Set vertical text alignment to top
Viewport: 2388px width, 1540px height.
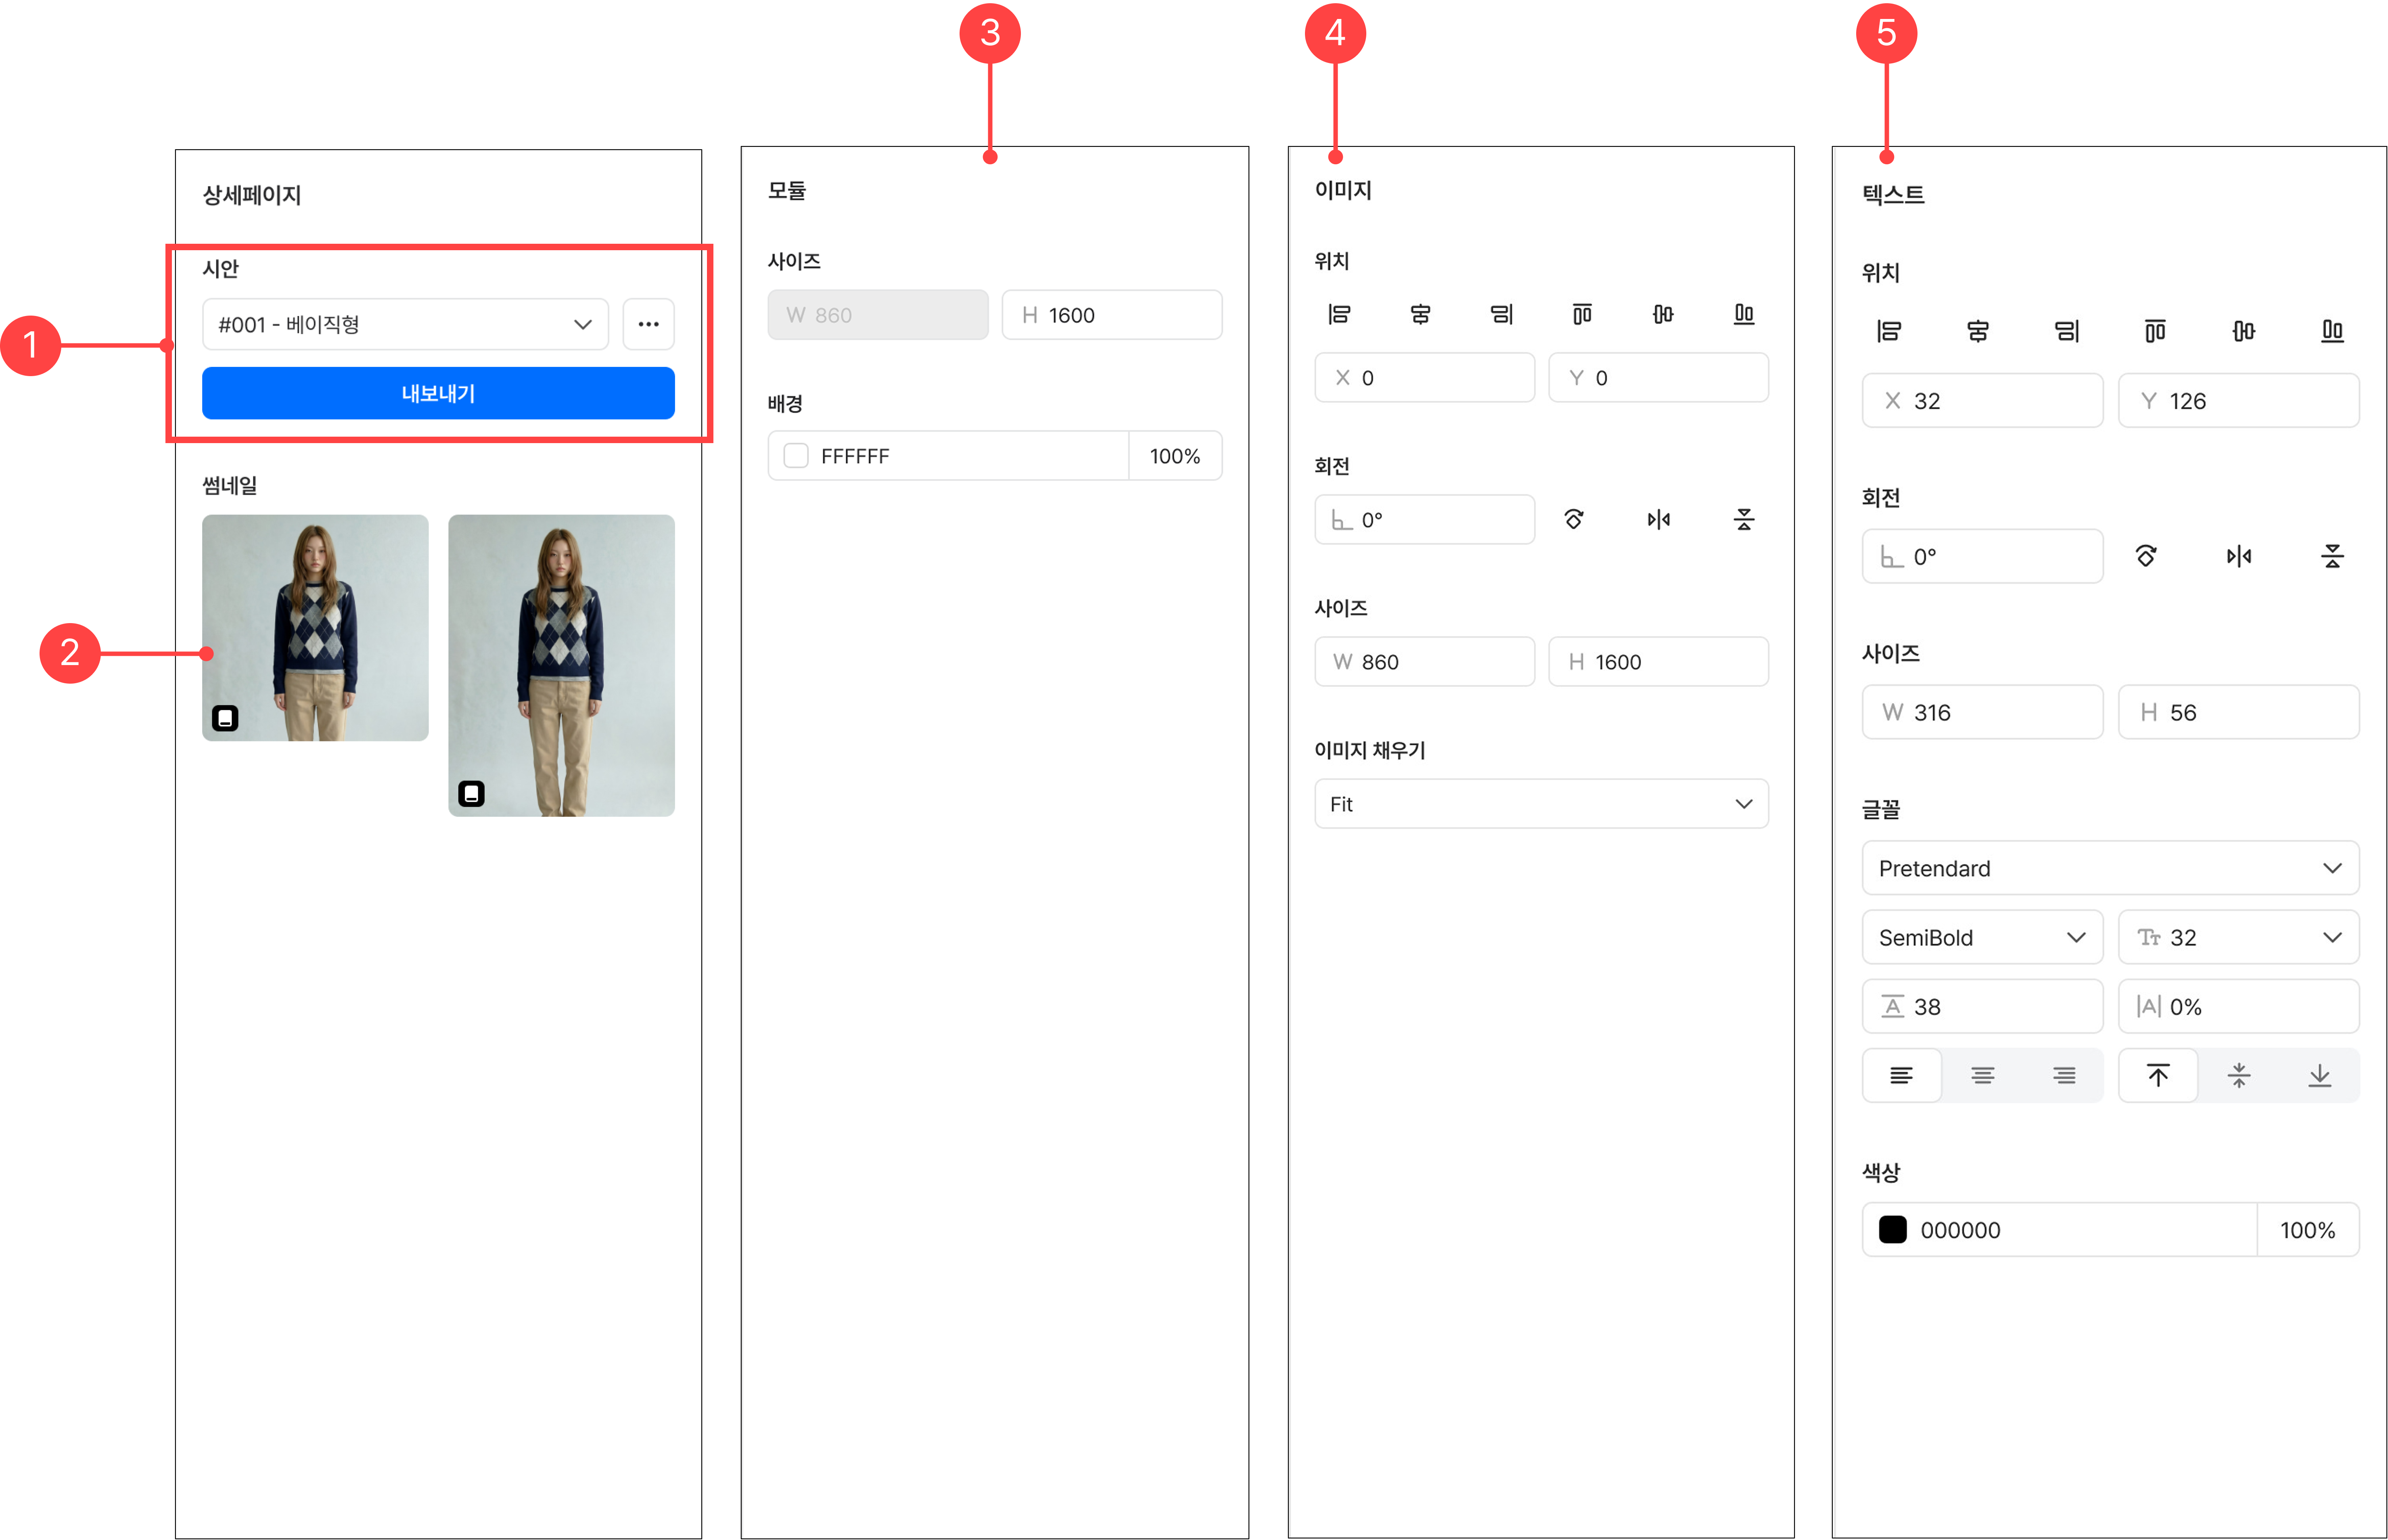2158,1076
